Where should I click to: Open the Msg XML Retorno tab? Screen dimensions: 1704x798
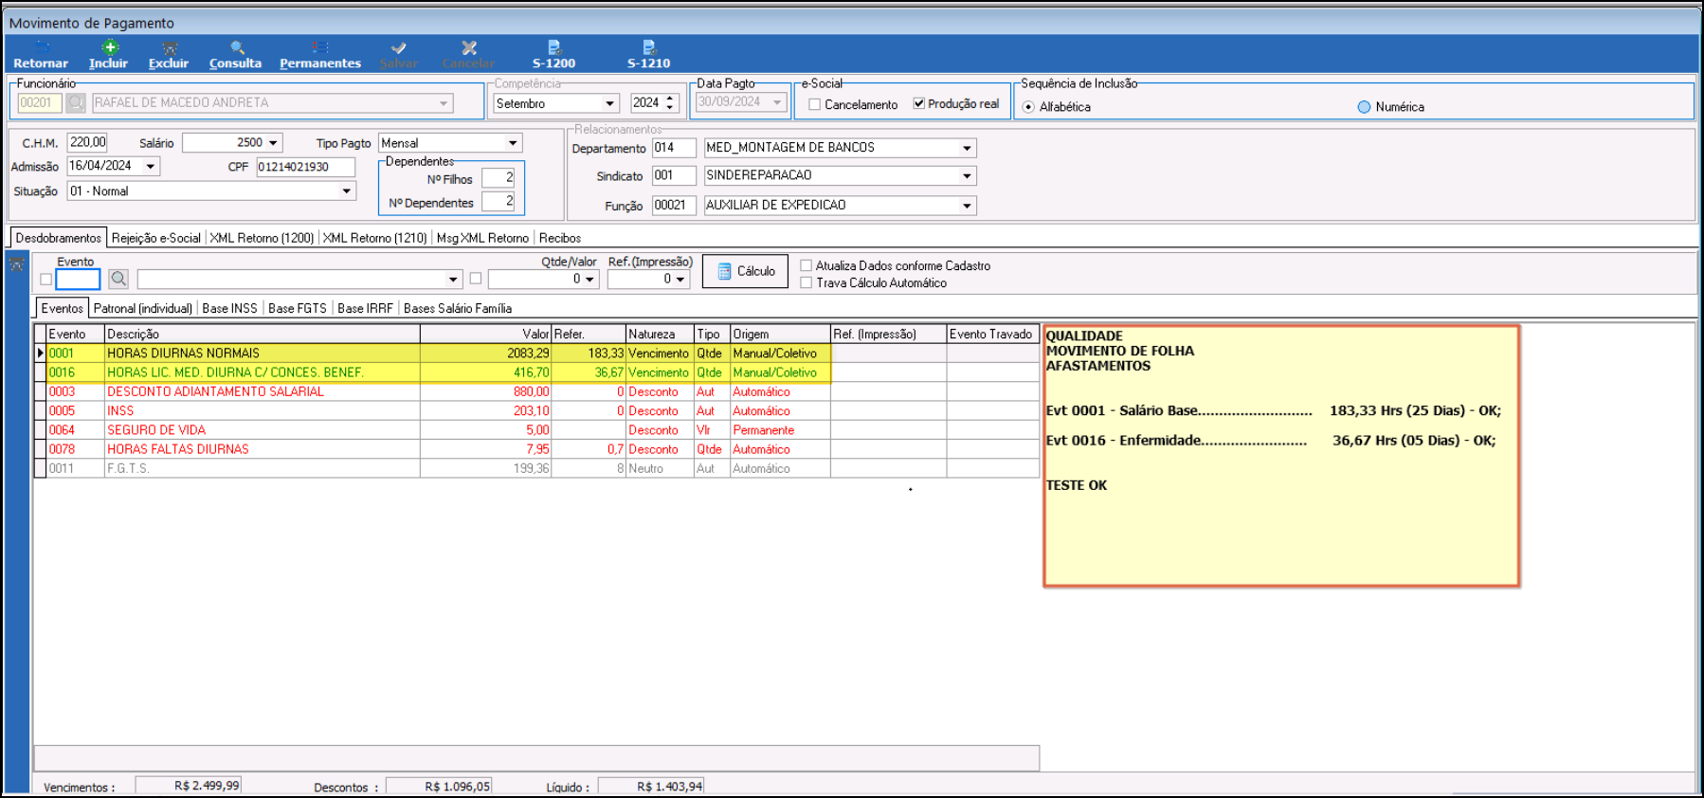click(x=482, y=238)
